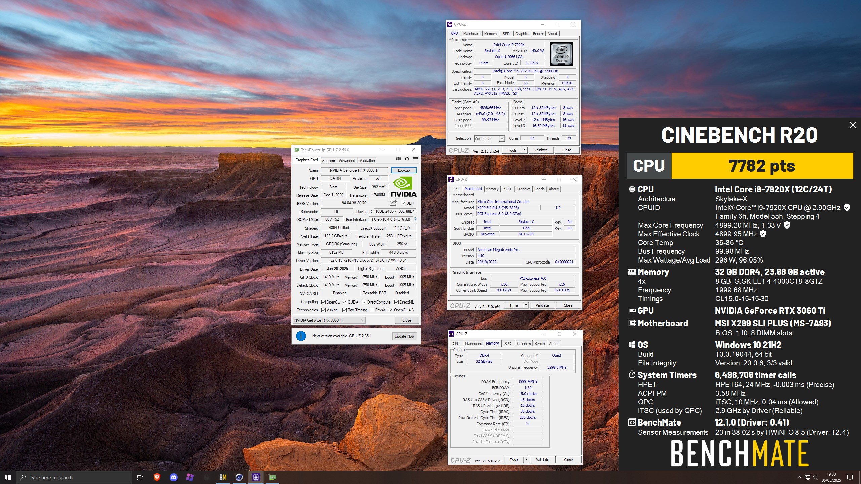Open Bench tab in top CPU-Z window

click(x=538, y=34)
